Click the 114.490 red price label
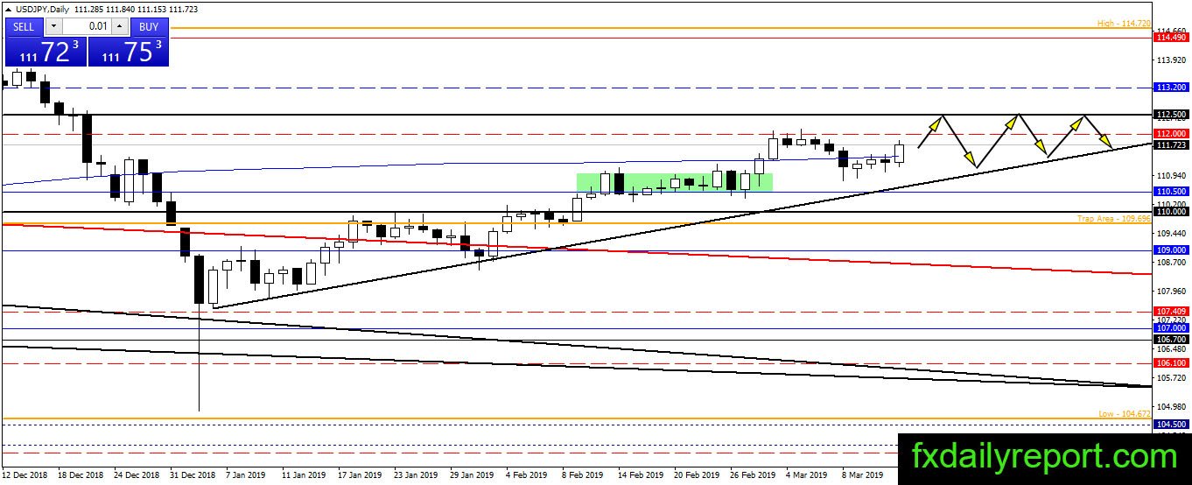Viewport: 1192px width, 485px height. pos(1171,38)
